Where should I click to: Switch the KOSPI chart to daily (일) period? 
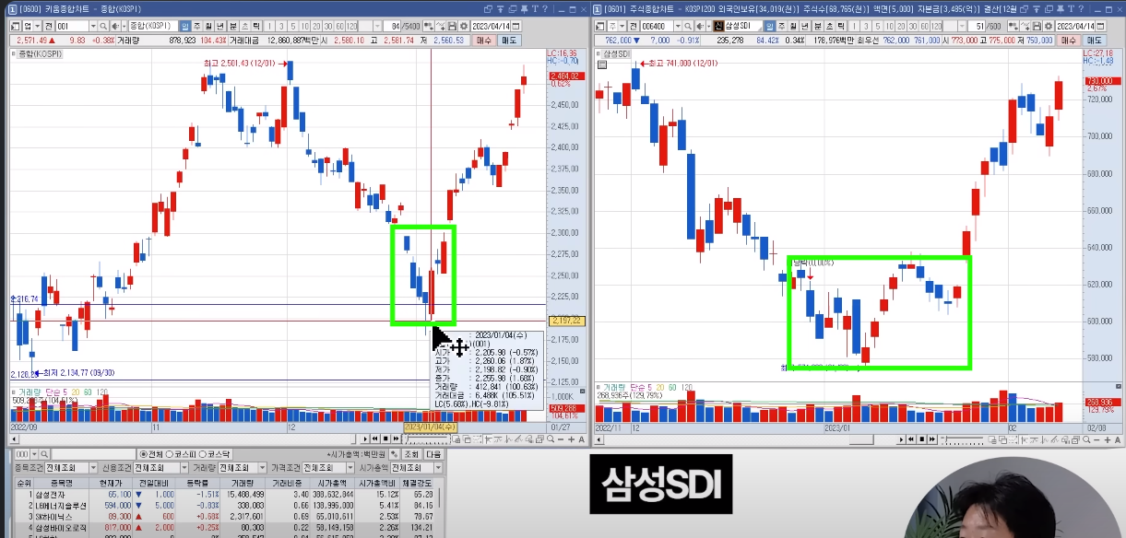click(185, 27)
